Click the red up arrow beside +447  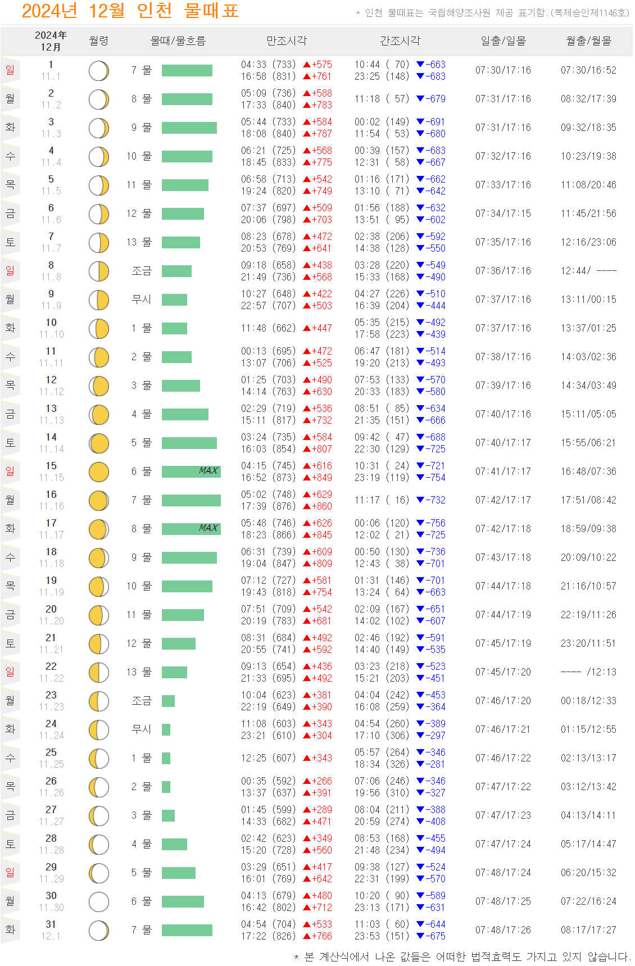[307, 329]
